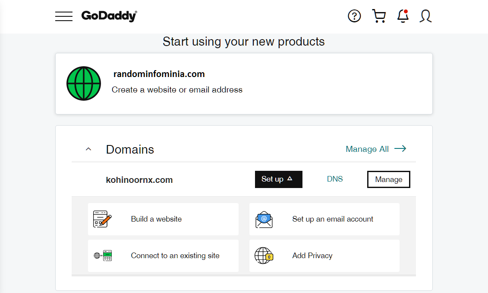The width and height of the screenshot is (488, 293).
Task: Click the Add Privacy globe lock icon
Action: (264, 256)
